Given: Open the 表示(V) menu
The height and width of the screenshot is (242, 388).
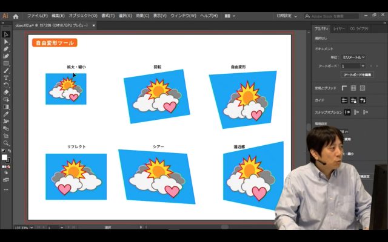Looking at the screenshot, I should (159, 16).
